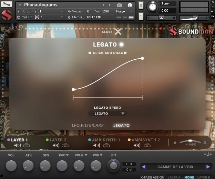
Task: Switch to the LEGATO tab
Action: click(x=121, y=125)
